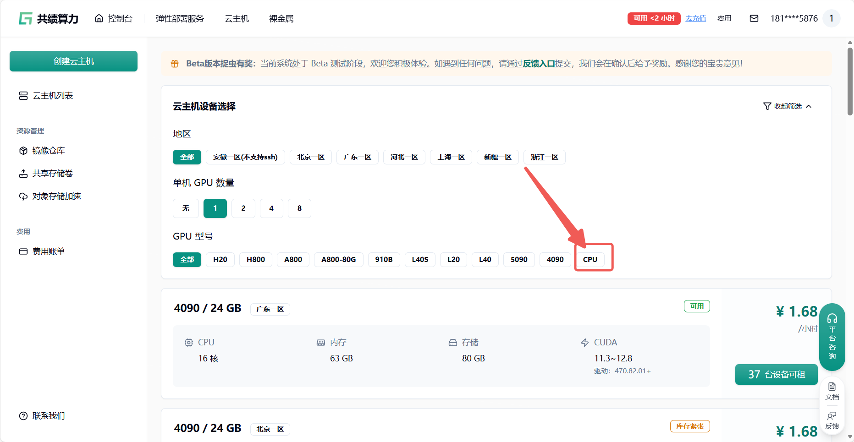854x442 pixels.
Task: Open 平台咨询 headset support widget
Action: click(x=832, y=337)
